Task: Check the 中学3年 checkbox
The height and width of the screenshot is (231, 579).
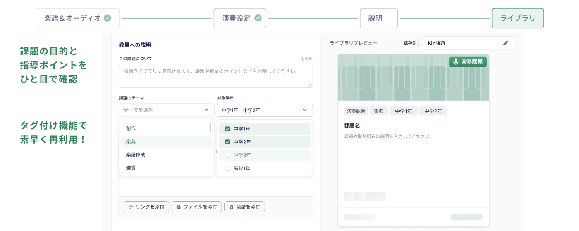Action: 227,155
